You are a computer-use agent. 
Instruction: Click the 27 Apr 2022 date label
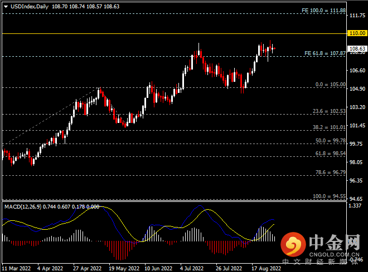pyautogui.click(x=87, y=269)
